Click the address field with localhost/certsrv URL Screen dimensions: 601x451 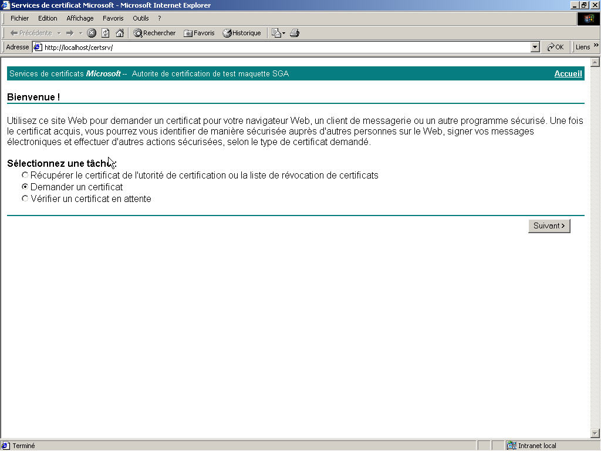(286, 47)
